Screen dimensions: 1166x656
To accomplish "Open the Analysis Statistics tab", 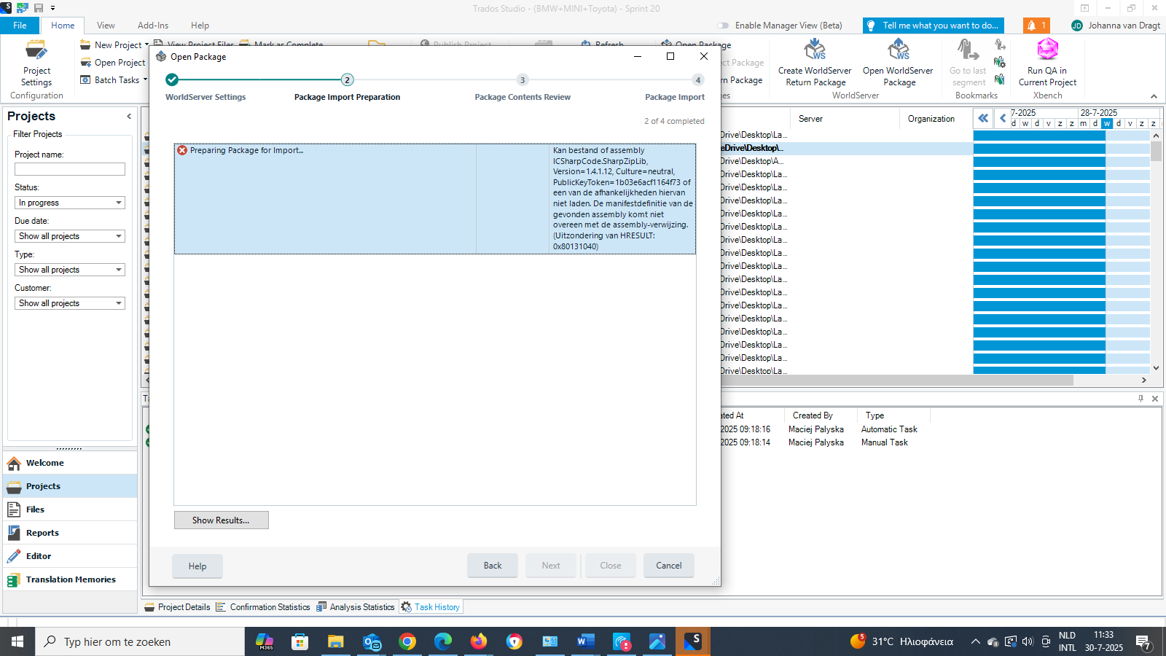I will [x=356, y=607].
